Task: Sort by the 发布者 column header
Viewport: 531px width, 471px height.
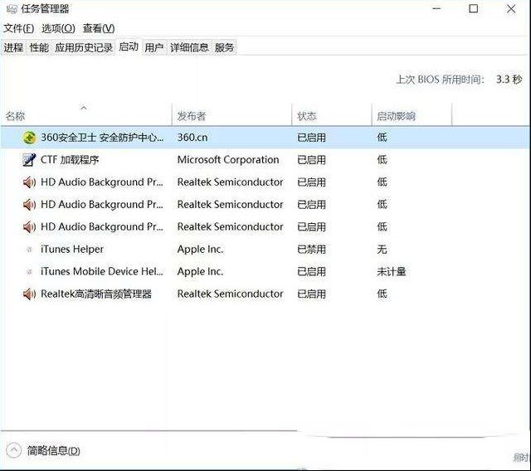Action: pos(232,114)
